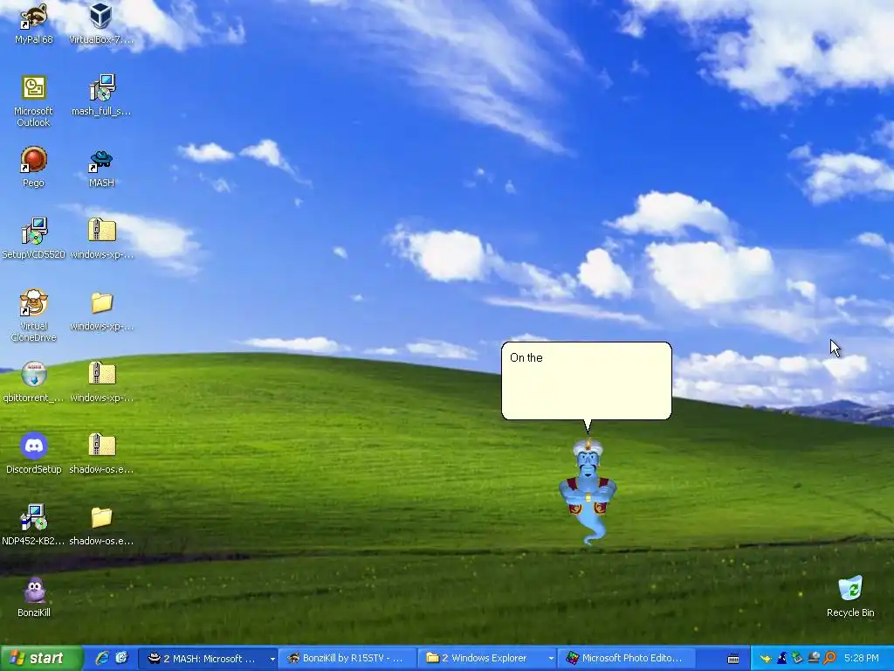Screen dimensions: 894x671
Task: Select the SetupVCD5520 installer icon
Action: (x=33, y=239)
